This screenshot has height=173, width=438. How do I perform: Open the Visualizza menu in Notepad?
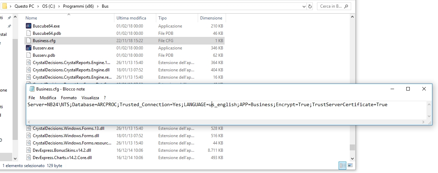click(x=90, y=98)
